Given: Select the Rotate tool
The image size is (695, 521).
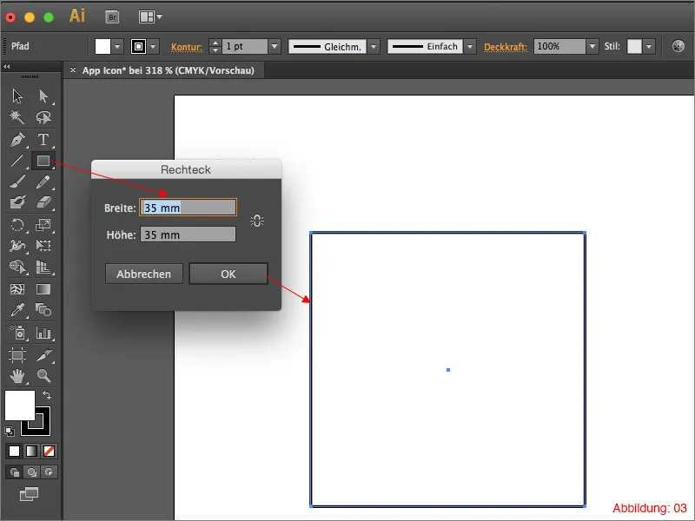Looking at the screenshot, I should click(17, 225).
